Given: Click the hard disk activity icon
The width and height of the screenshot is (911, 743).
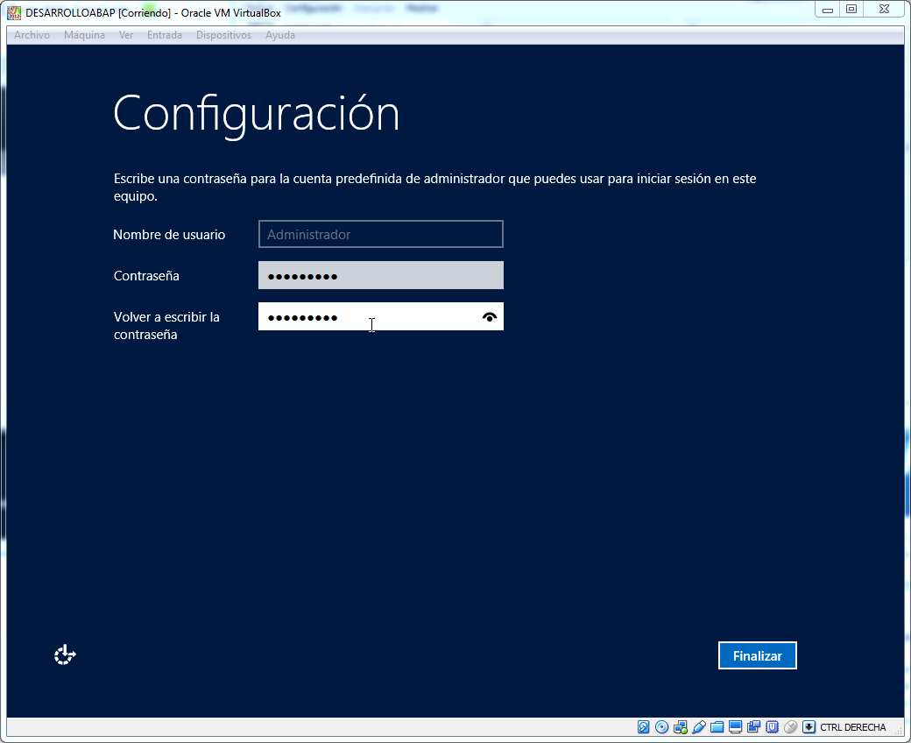Looking at the screenshot, I should [x=643, y=726].
